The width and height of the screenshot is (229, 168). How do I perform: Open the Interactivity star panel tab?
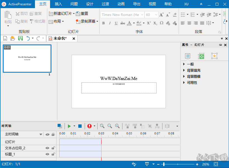(x=214, y=56)
